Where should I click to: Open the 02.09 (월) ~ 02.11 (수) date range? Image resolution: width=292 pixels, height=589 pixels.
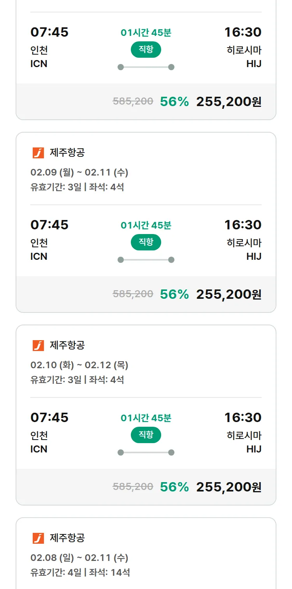click(79, 172)
